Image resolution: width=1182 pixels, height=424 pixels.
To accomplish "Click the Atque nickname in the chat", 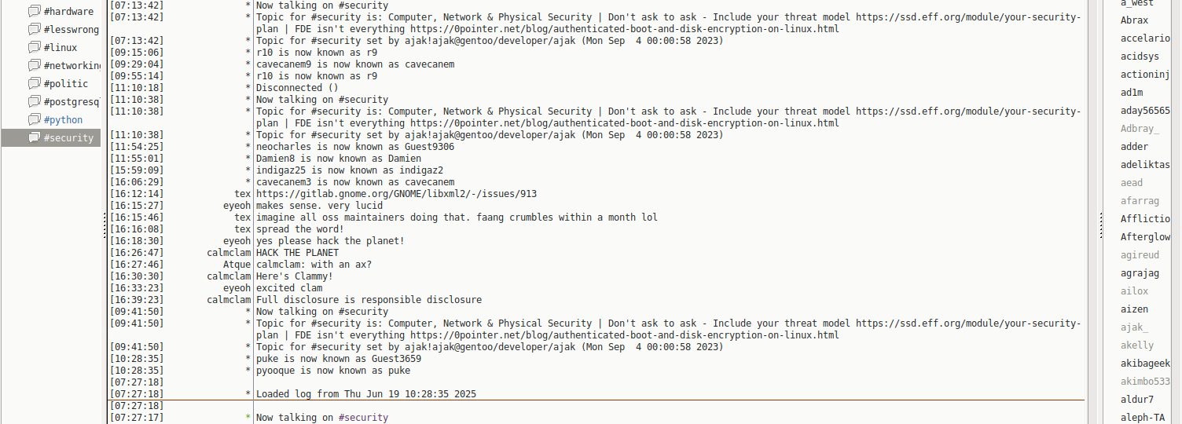I will pyautogui.click(x=237, y=265).
